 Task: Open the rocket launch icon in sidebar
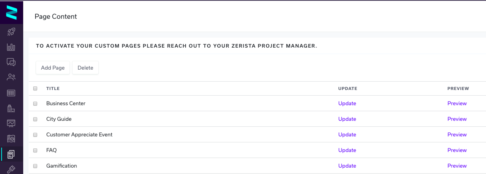pos(11,32)
